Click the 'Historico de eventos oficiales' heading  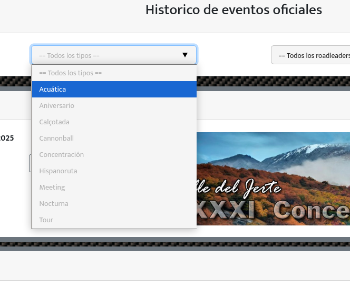tap(234, 10)
